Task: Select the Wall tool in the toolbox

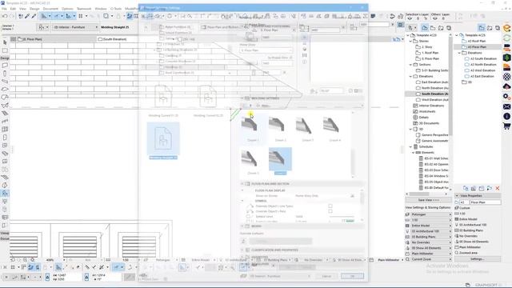Action: [5, 66]
